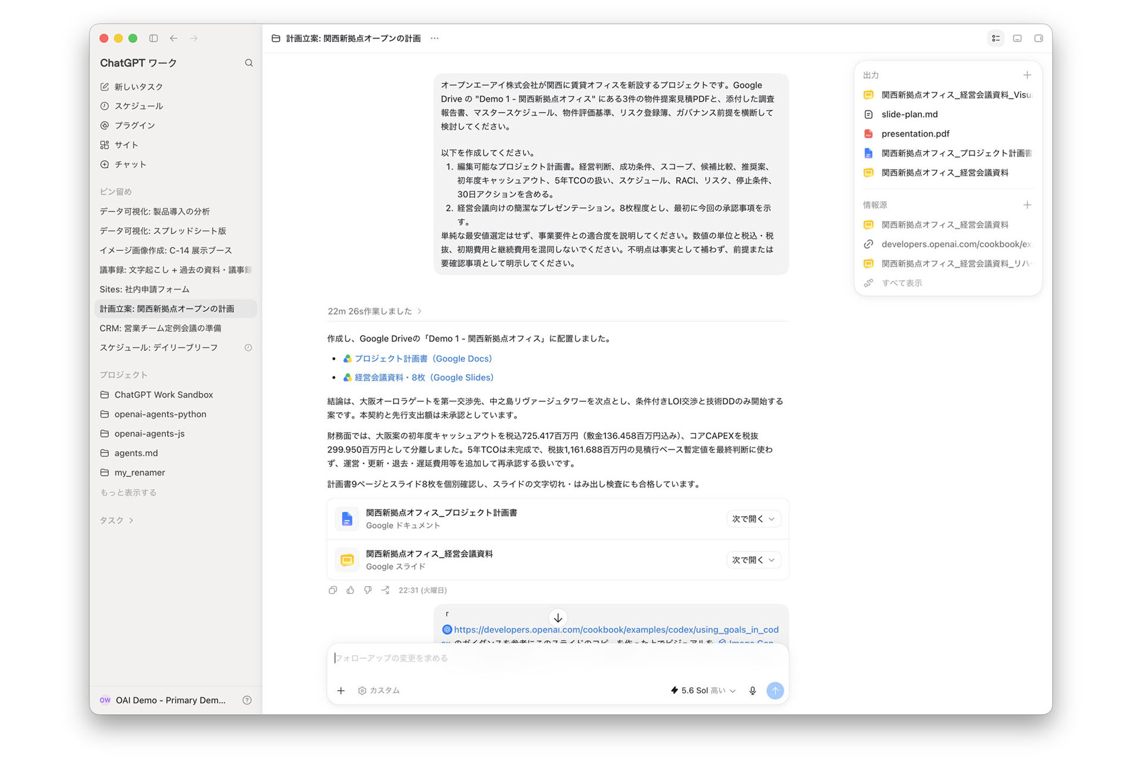Click folder icon before task title
1142x761 pixels.
tap(276, 38)
